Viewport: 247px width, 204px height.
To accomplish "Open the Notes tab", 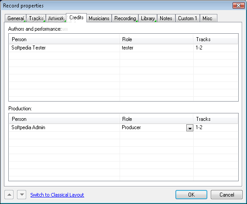I will [x=166, y=18].
